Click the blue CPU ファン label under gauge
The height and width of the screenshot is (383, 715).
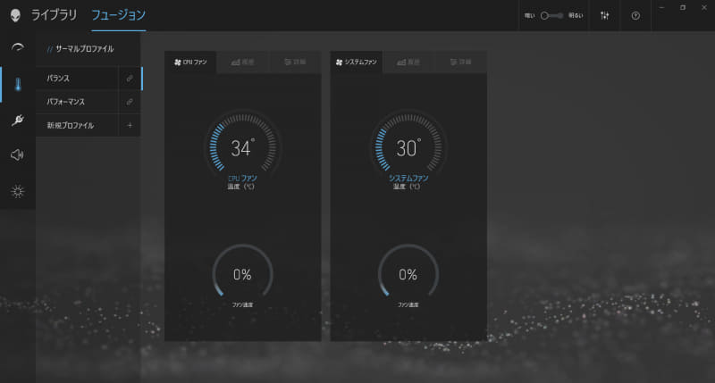(x=242, y=178)
